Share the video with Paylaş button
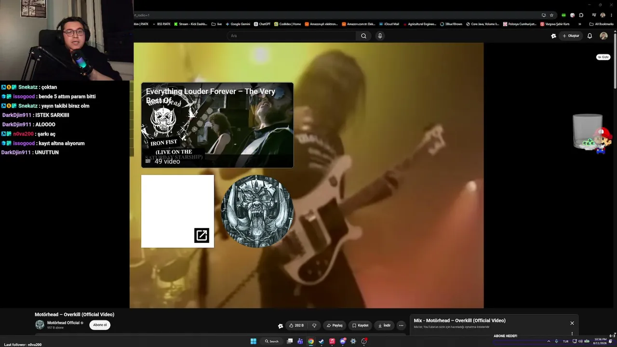Image resolution: width=617 pixels, height=347 pixels. click(x=335, y=325)
